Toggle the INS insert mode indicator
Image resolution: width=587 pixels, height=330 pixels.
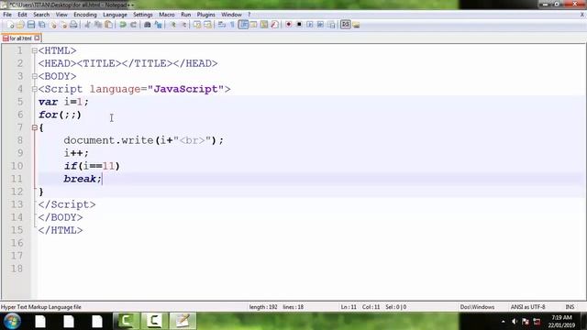[570, 307]
